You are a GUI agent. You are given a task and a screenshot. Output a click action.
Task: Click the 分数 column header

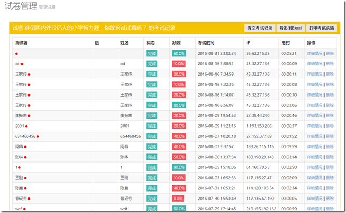[x=176, y=43]
